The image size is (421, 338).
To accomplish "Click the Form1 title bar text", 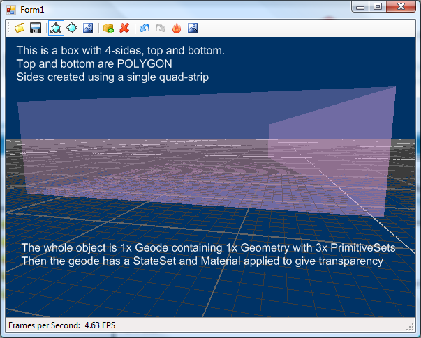I will click(32, 8).
